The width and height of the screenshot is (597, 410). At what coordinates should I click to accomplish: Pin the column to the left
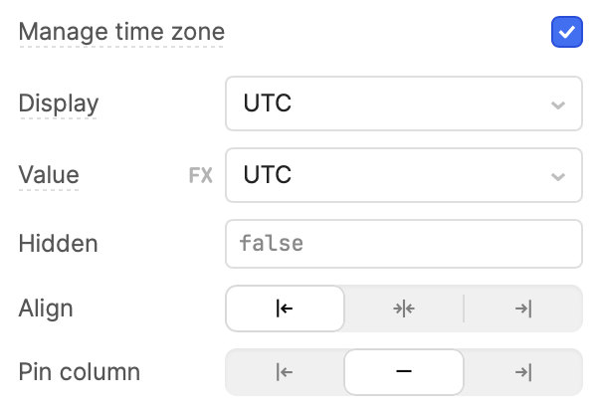click(x=285, y=372)
